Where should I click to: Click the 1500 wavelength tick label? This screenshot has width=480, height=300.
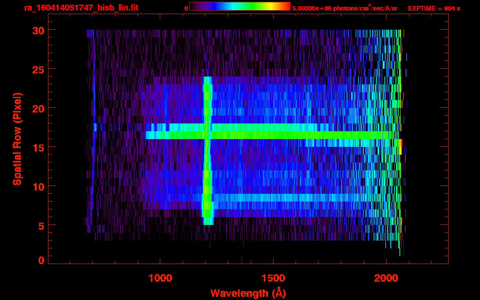273,278
